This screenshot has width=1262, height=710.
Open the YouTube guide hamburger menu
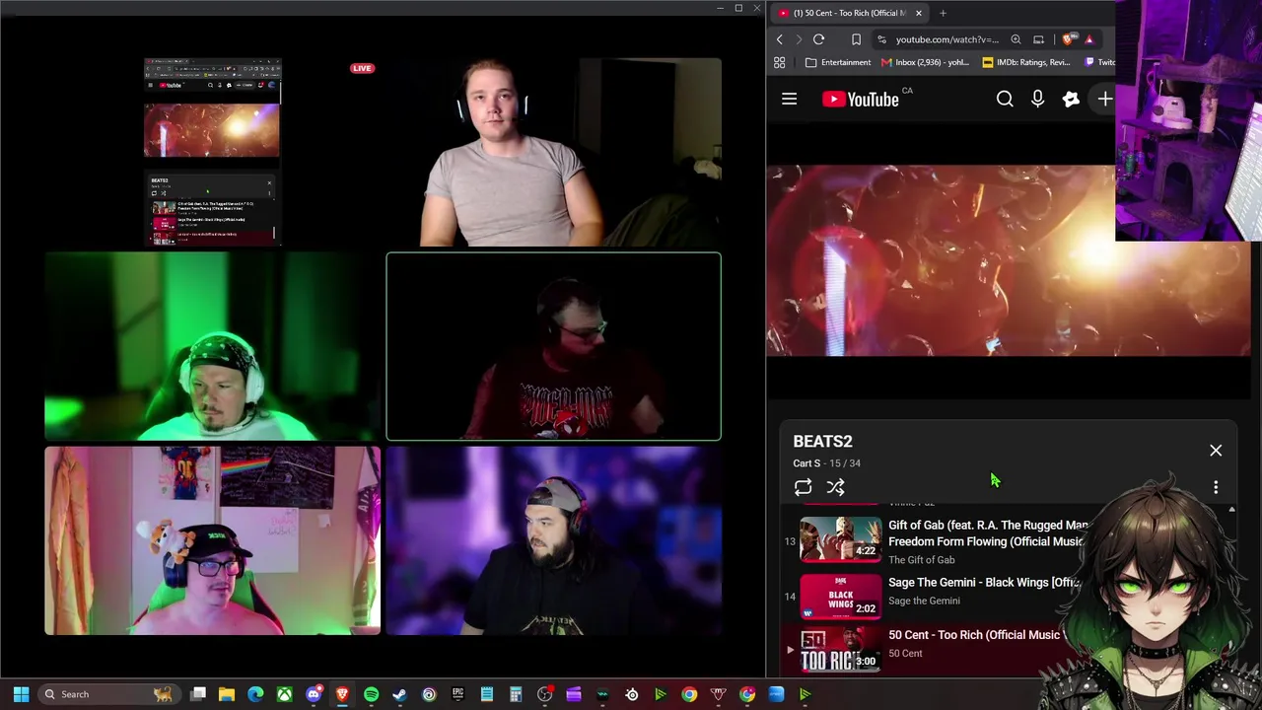(789, 99)
